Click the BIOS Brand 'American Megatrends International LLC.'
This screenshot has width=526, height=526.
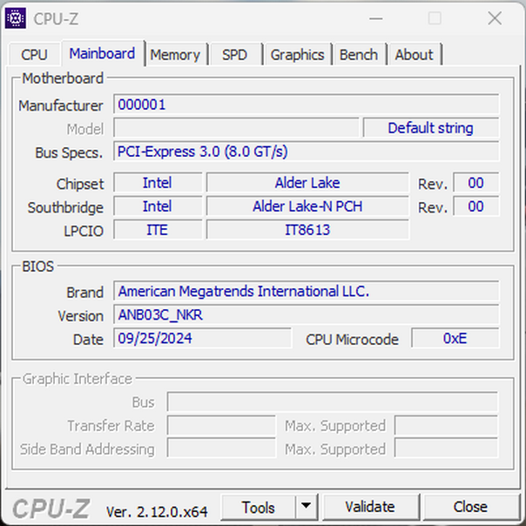pyautogui.click(x=306, y=291)
